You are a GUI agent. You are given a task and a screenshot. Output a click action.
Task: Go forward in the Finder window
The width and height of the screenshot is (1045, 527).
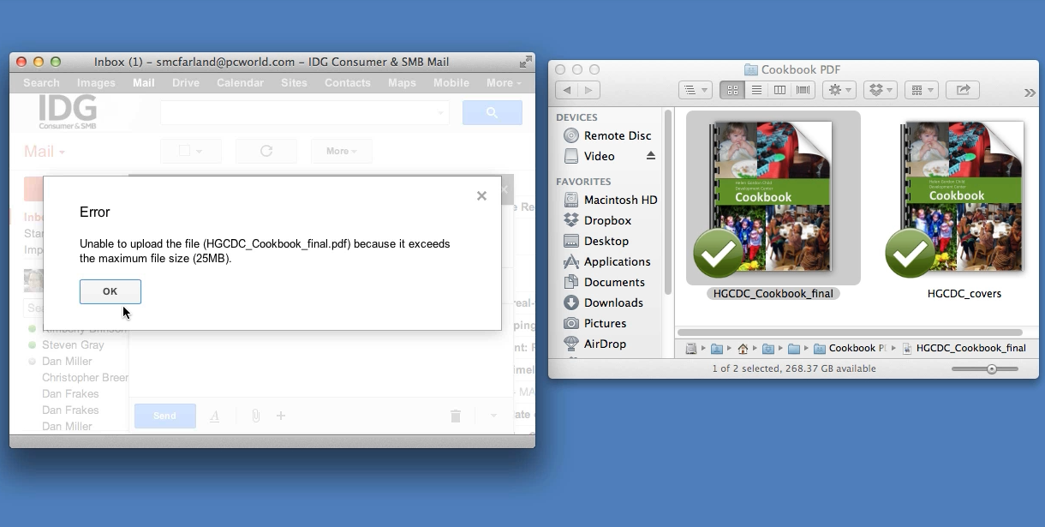pos(588,90)
